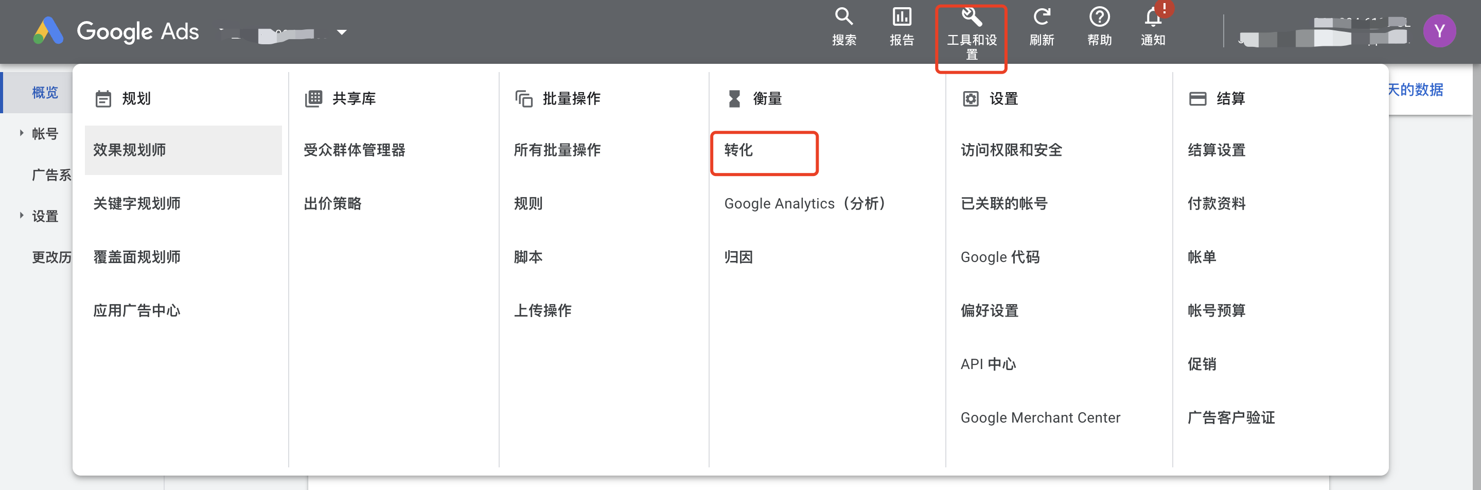Open 付款资料
The width and height of the screenshot is (1481, 490).
(x=1216, y=204)
